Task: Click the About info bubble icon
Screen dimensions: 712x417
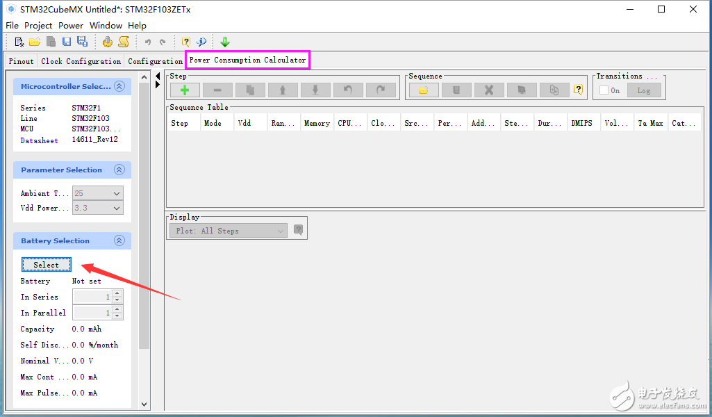Action: (x=201, y=42)
